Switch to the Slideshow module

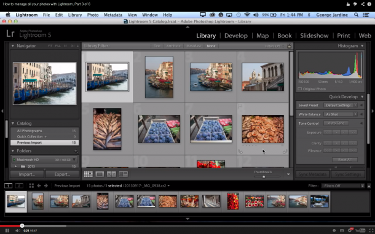pyautogui.click(x=314, y=36)
